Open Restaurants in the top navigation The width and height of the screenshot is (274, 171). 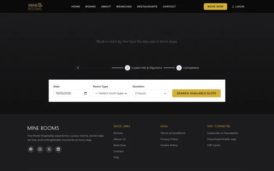coord(147,7)
